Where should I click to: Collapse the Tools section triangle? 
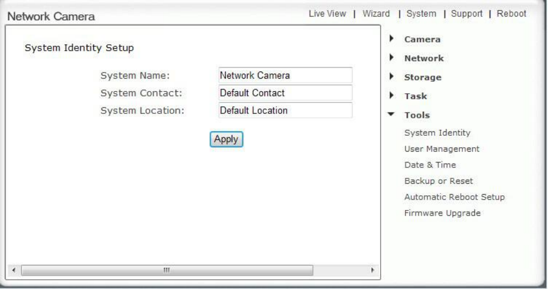(x=391, y=115)
